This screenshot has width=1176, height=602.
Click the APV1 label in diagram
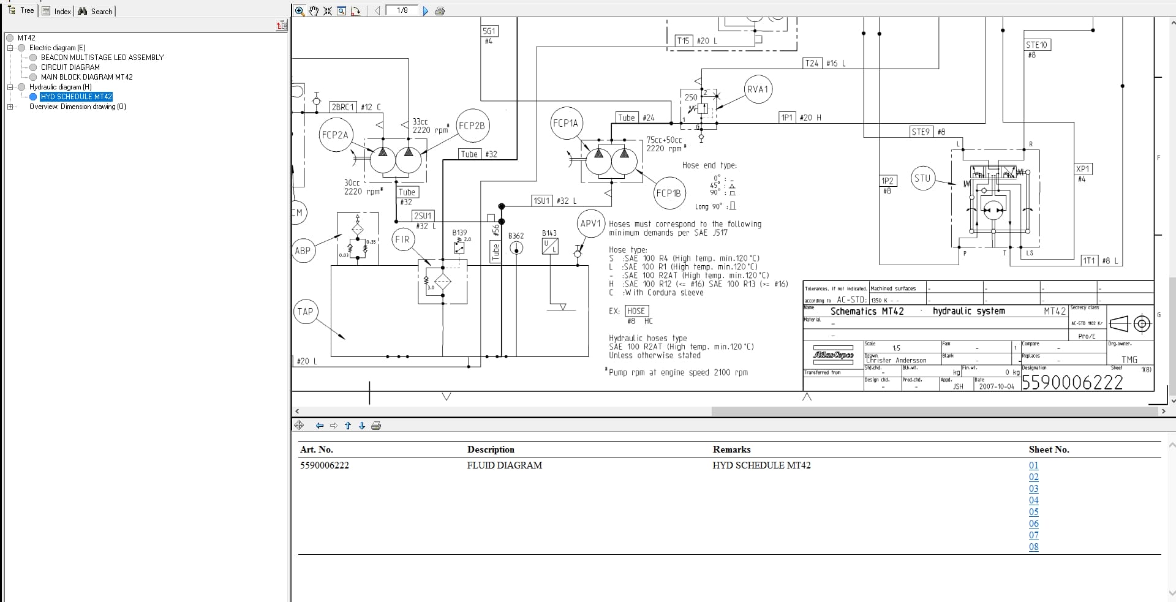click(x=590, y=224)
